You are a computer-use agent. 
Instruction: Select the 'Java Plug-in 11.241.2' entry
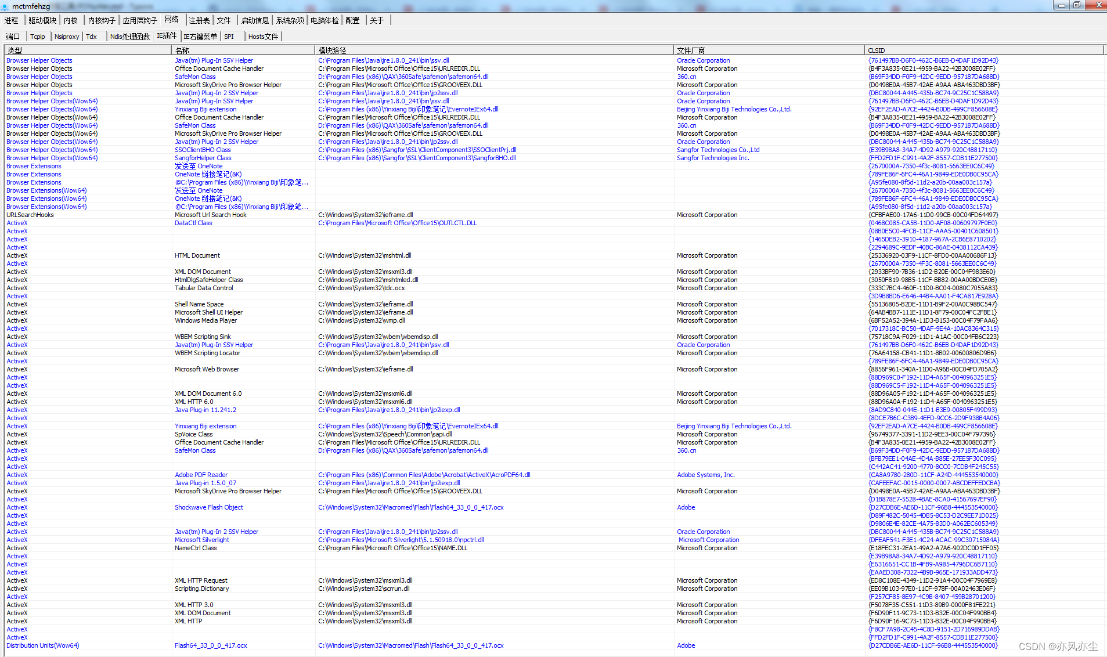pyautogui.click(x=205, y=410)
